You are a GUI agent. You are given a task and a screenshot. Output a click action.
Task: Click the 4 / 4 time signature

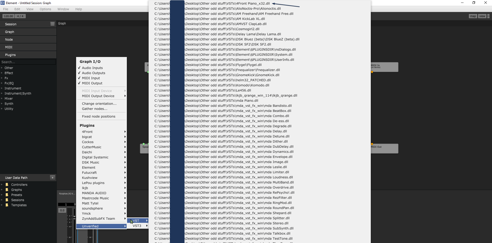(x=20, y=16)
